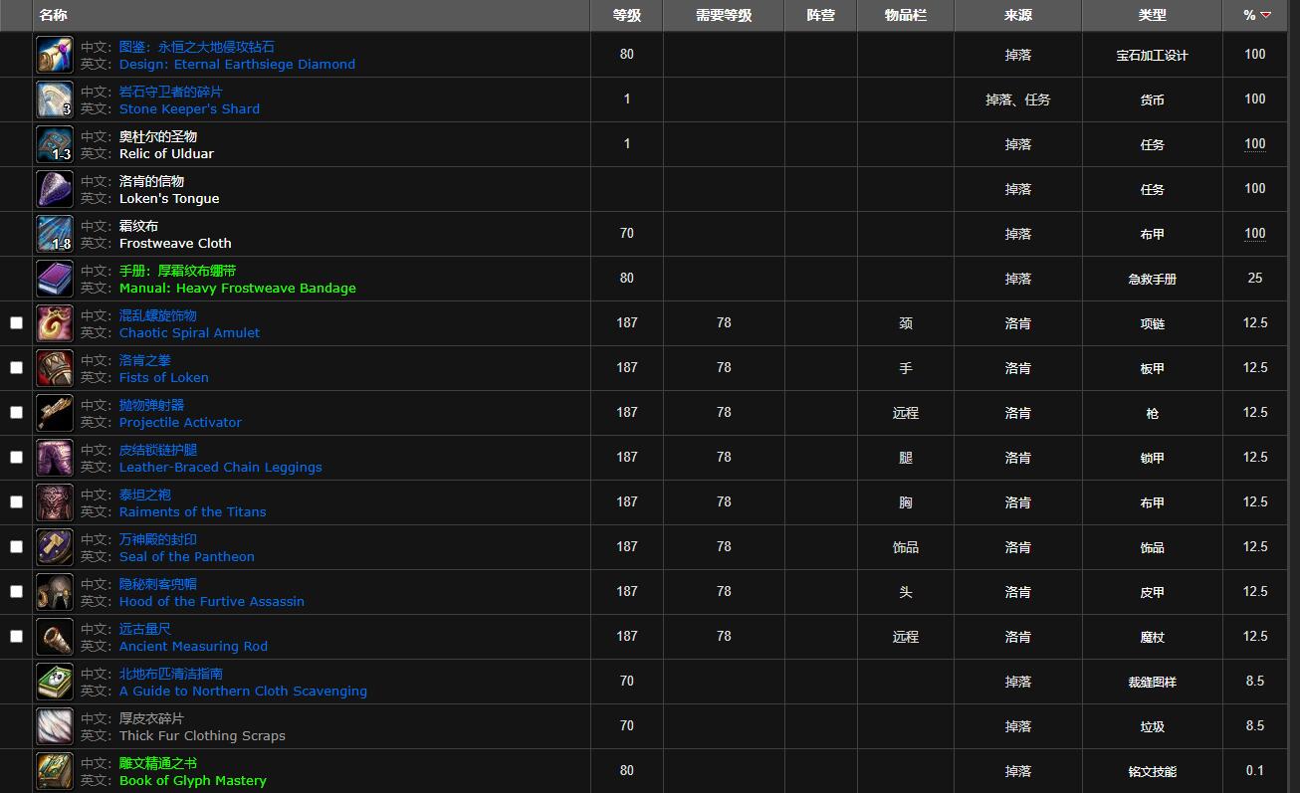The height and width of the screenshot is (793, 1300).
Task: Open the Leather-Braced Chain Leggings link
Action: [x=221, y=467]
